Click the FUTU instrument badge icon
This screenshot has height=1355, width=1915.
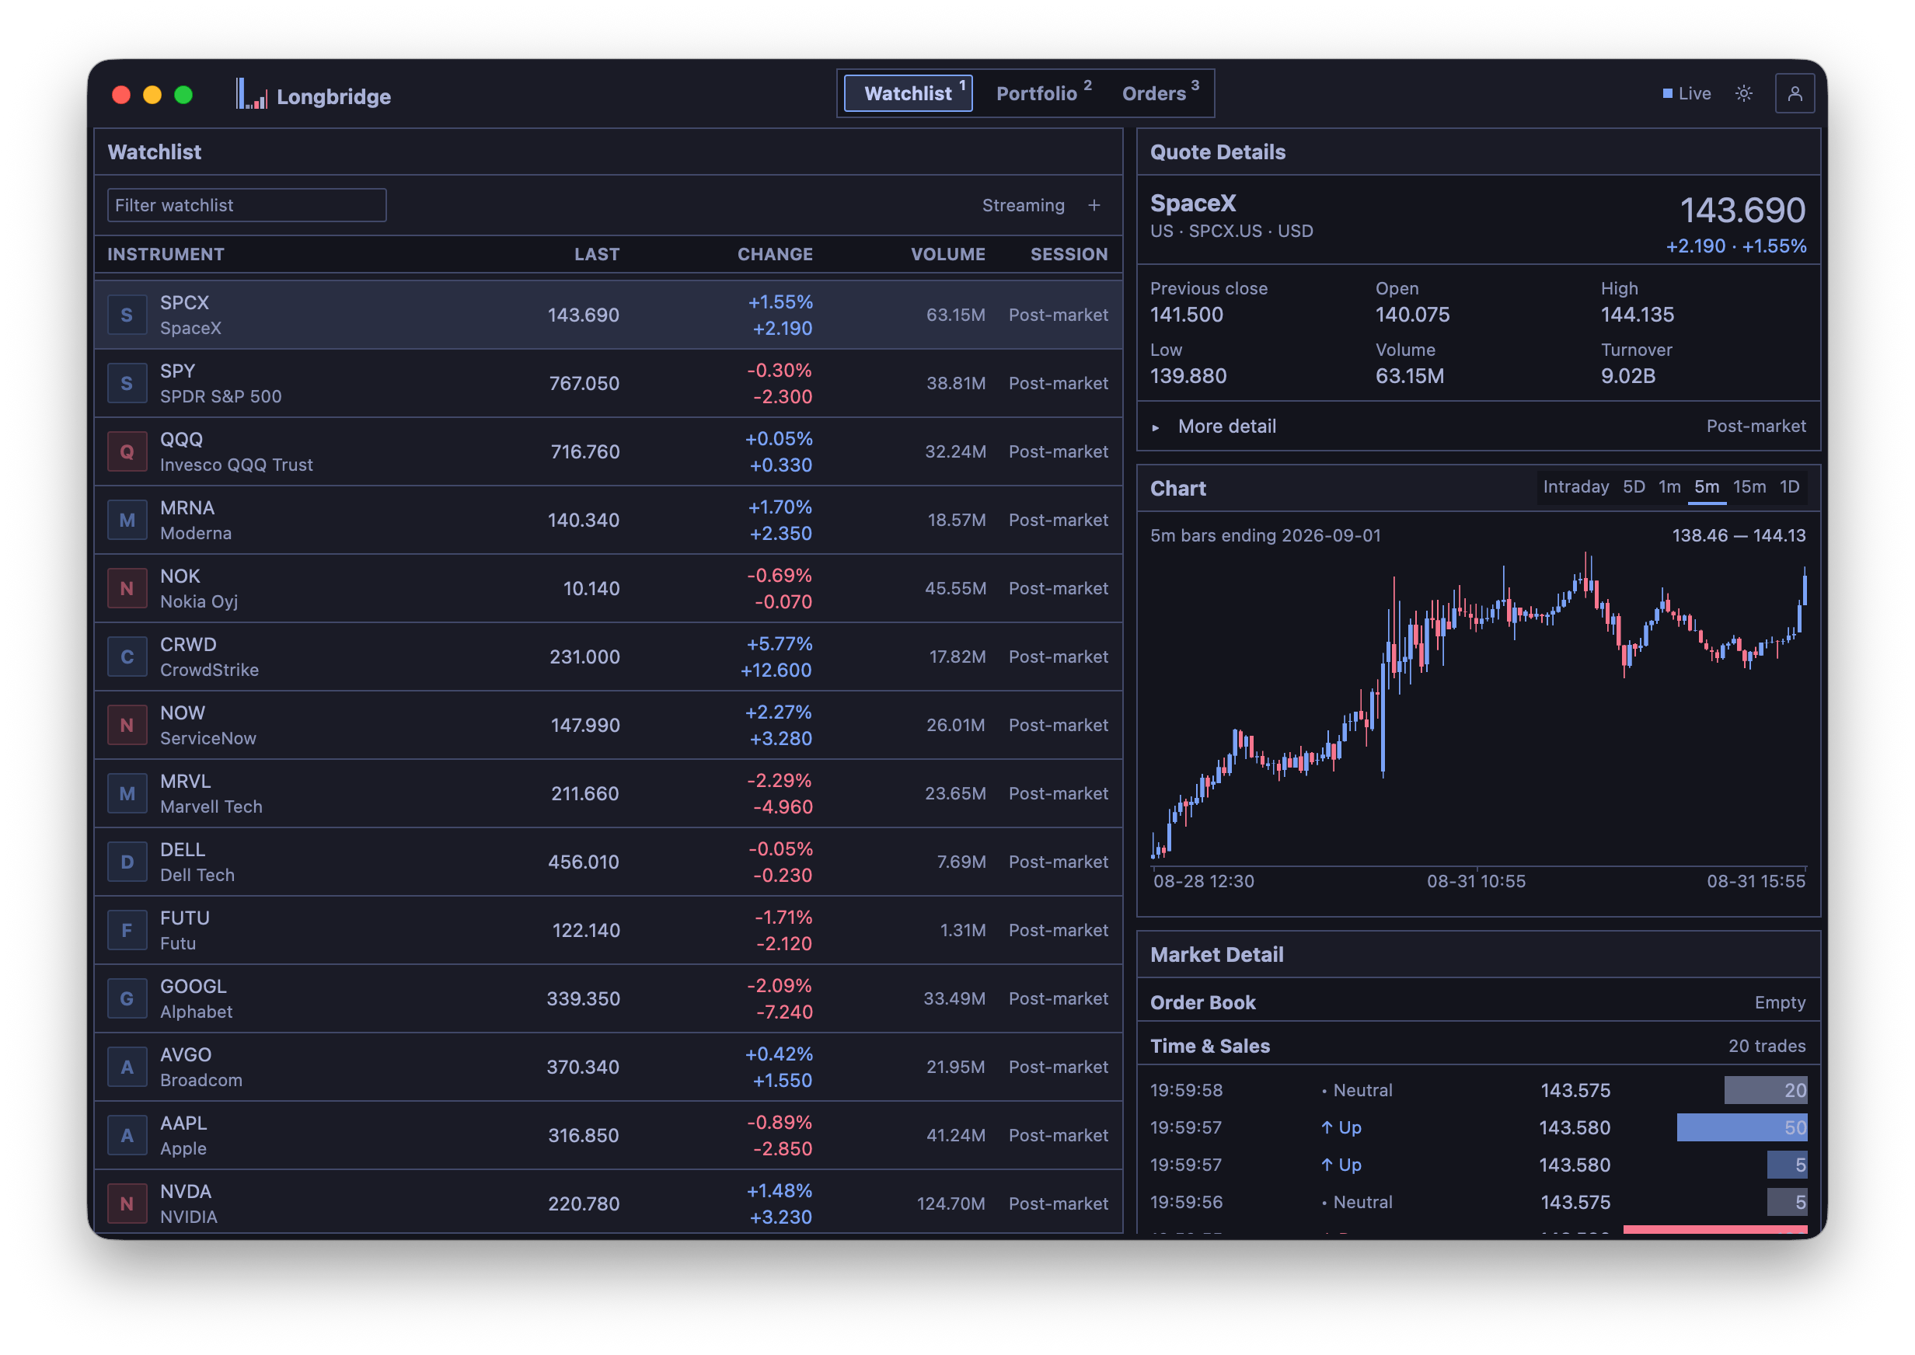[x=127, y=930]
